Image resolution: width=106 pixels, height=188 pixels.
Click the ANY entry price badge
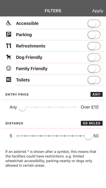tap(97, 94)
